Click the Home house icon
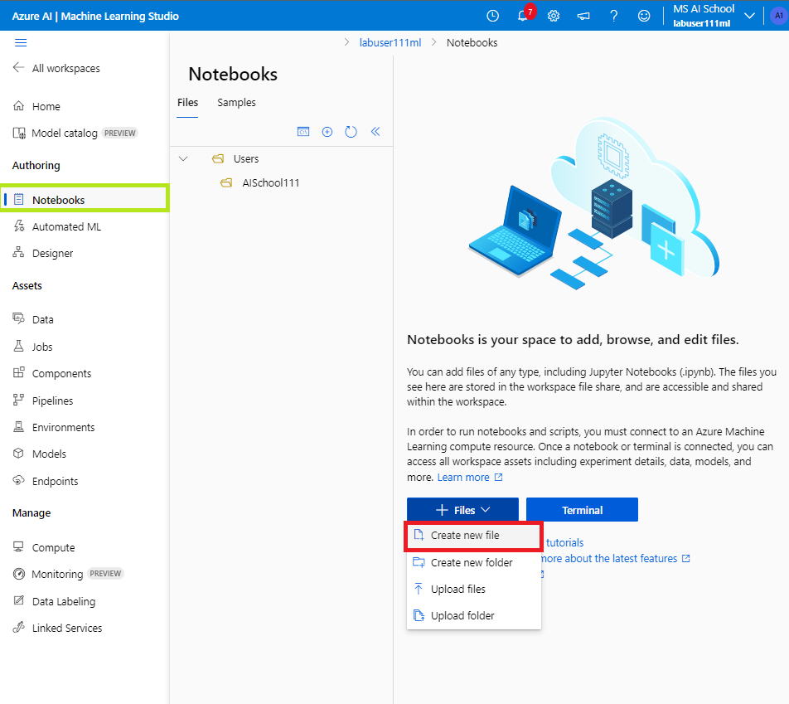 [18, 106]
